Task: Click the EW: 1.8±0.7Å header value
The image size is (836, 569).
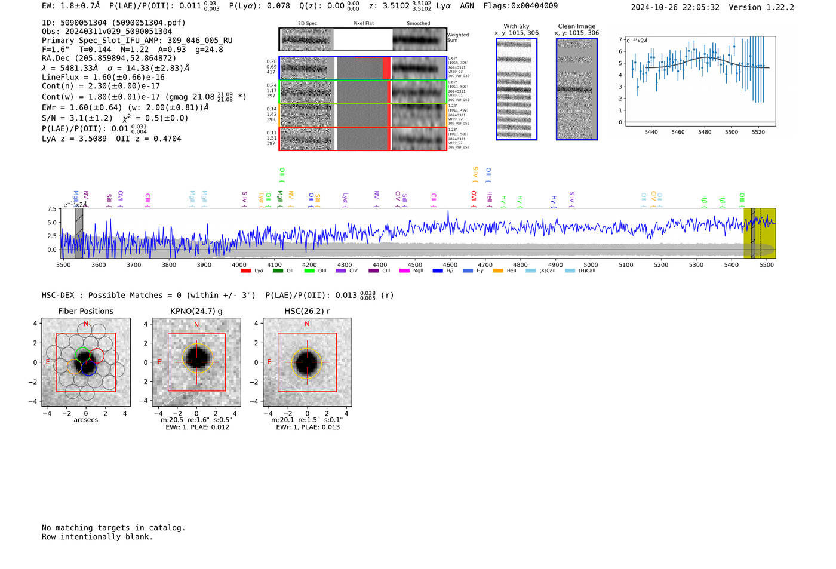Action: [71, 6]
